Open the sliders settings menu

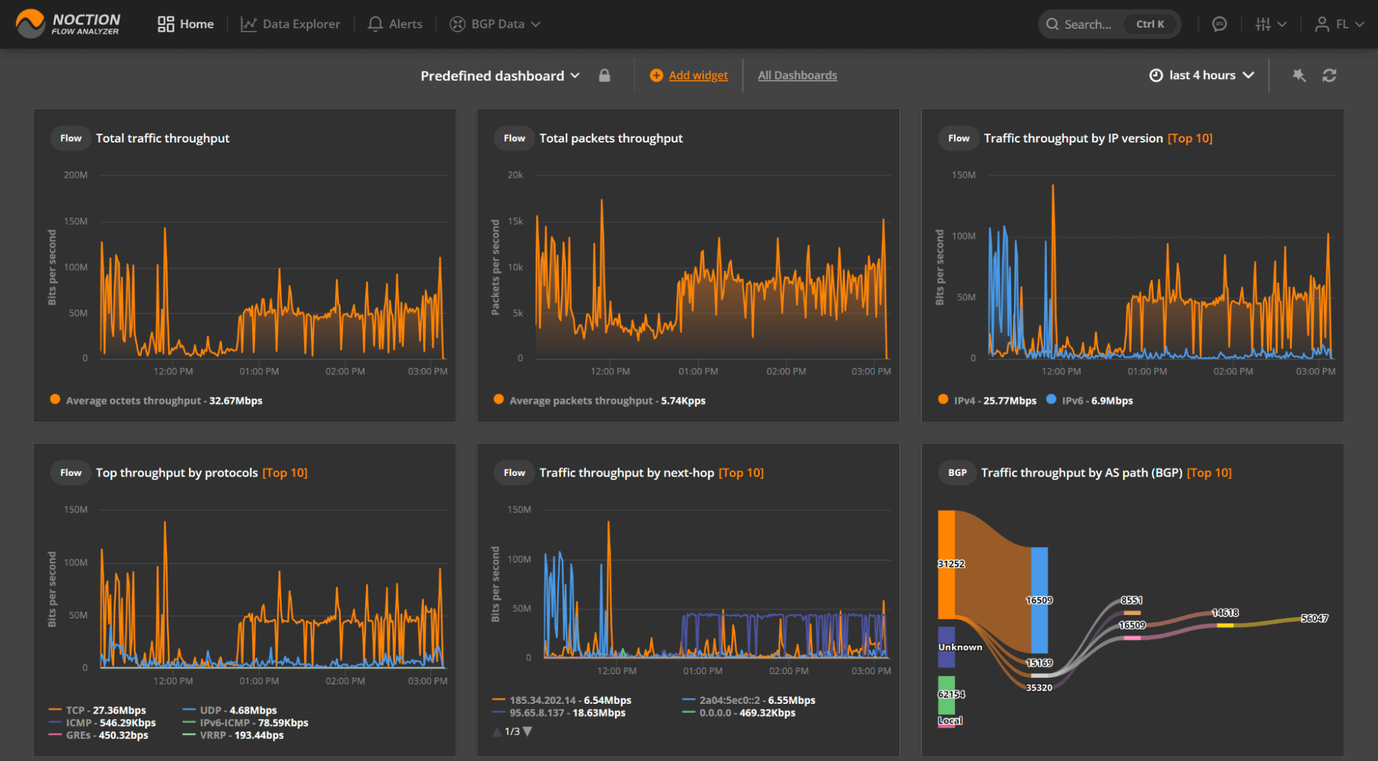[1270, 24]
